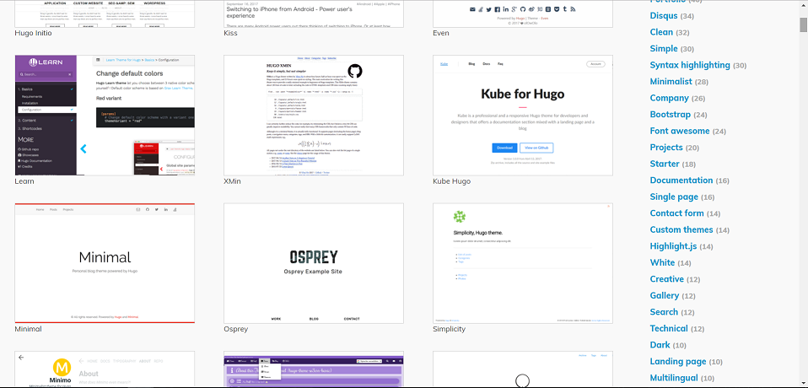Open the Kiss theme thumbnail

(314, 13)
